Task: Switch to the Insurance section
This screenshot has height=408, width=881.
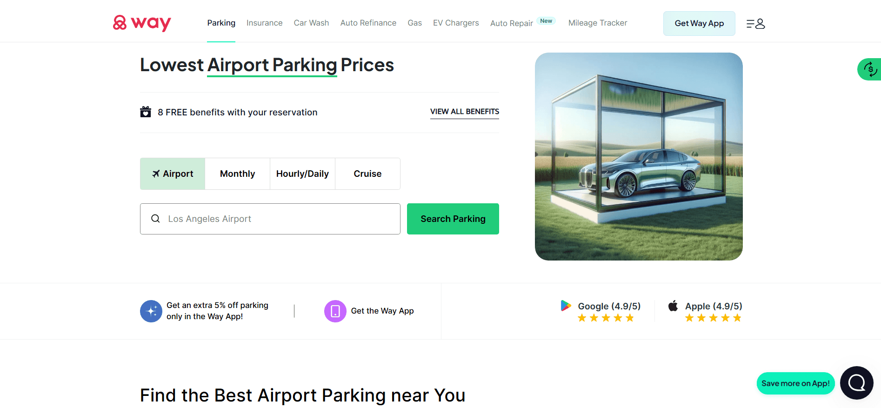Action: click(264, 23)
